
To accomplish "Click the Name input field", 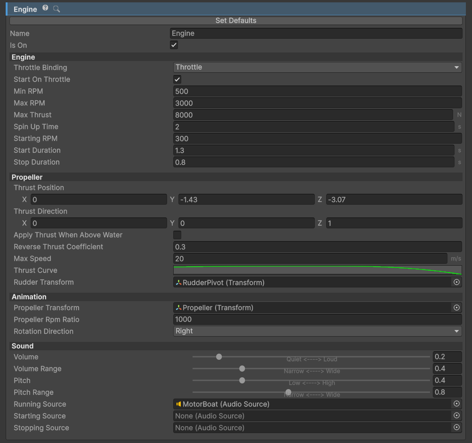I will point(316,34).
